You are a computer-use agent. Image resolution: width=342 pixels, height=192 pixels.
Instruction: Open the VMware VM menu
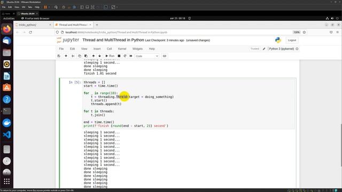24,7
